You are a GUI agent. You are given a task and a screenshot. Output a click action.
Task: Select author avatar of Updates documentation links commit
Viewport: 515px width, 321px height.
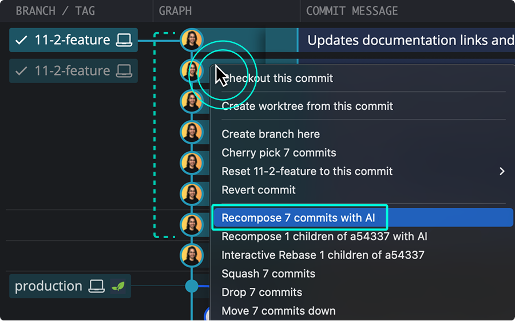pyautogui.click(x=192, y=40)
